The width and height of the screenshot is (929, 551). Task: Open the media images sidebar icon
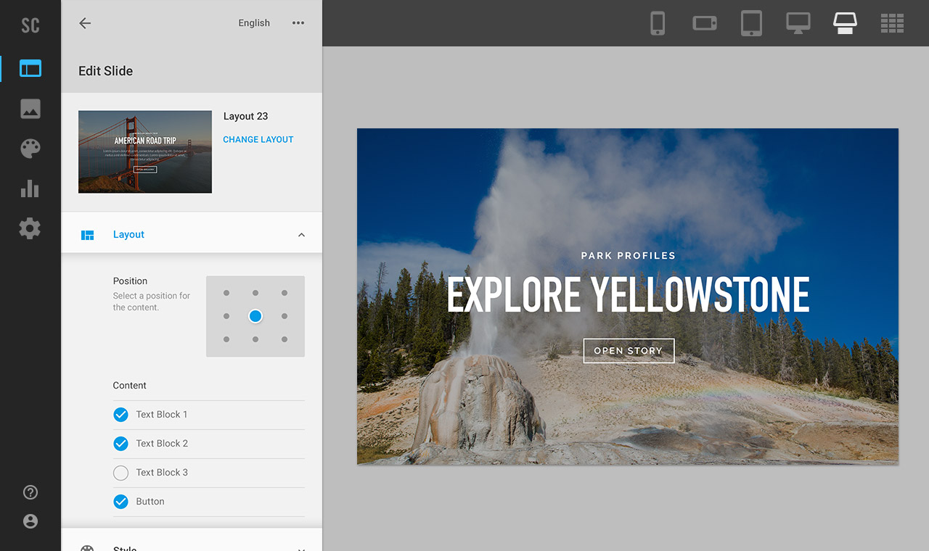(30, 109)
